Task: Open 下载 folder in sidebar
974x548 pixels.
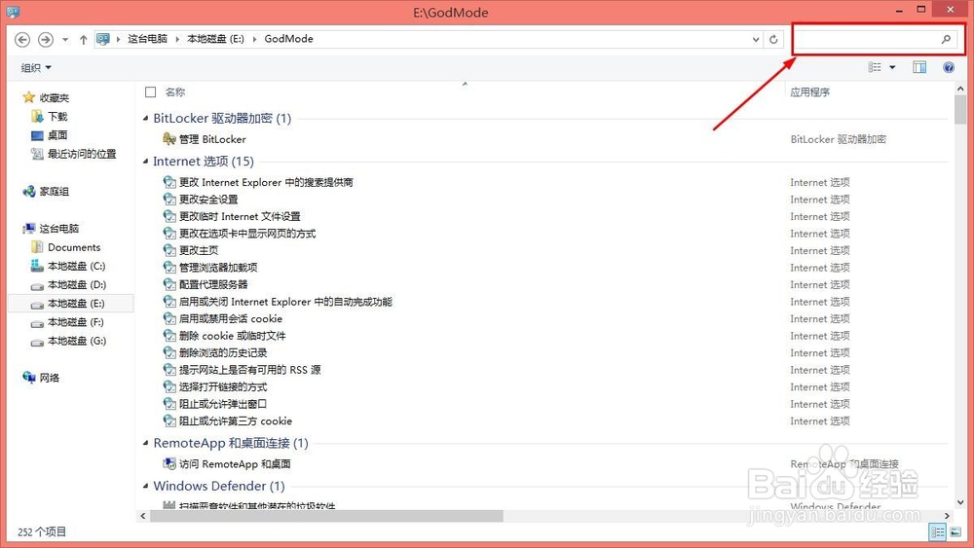Action: point(57,117)
